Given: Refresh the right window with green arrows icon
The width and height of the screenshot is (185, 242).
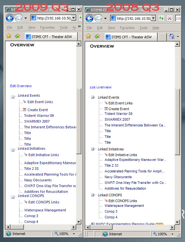Looking at the screenshot, I should click(161, 18).
